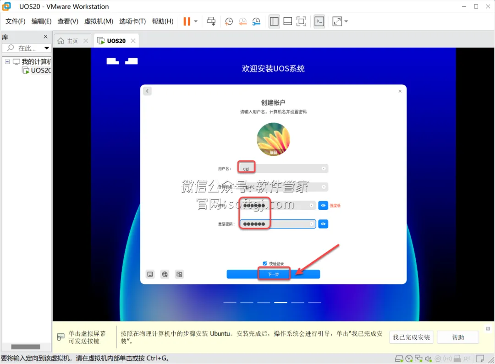Toggle the thumbnail bar view

pyautogui.click(x=287, y=22)
